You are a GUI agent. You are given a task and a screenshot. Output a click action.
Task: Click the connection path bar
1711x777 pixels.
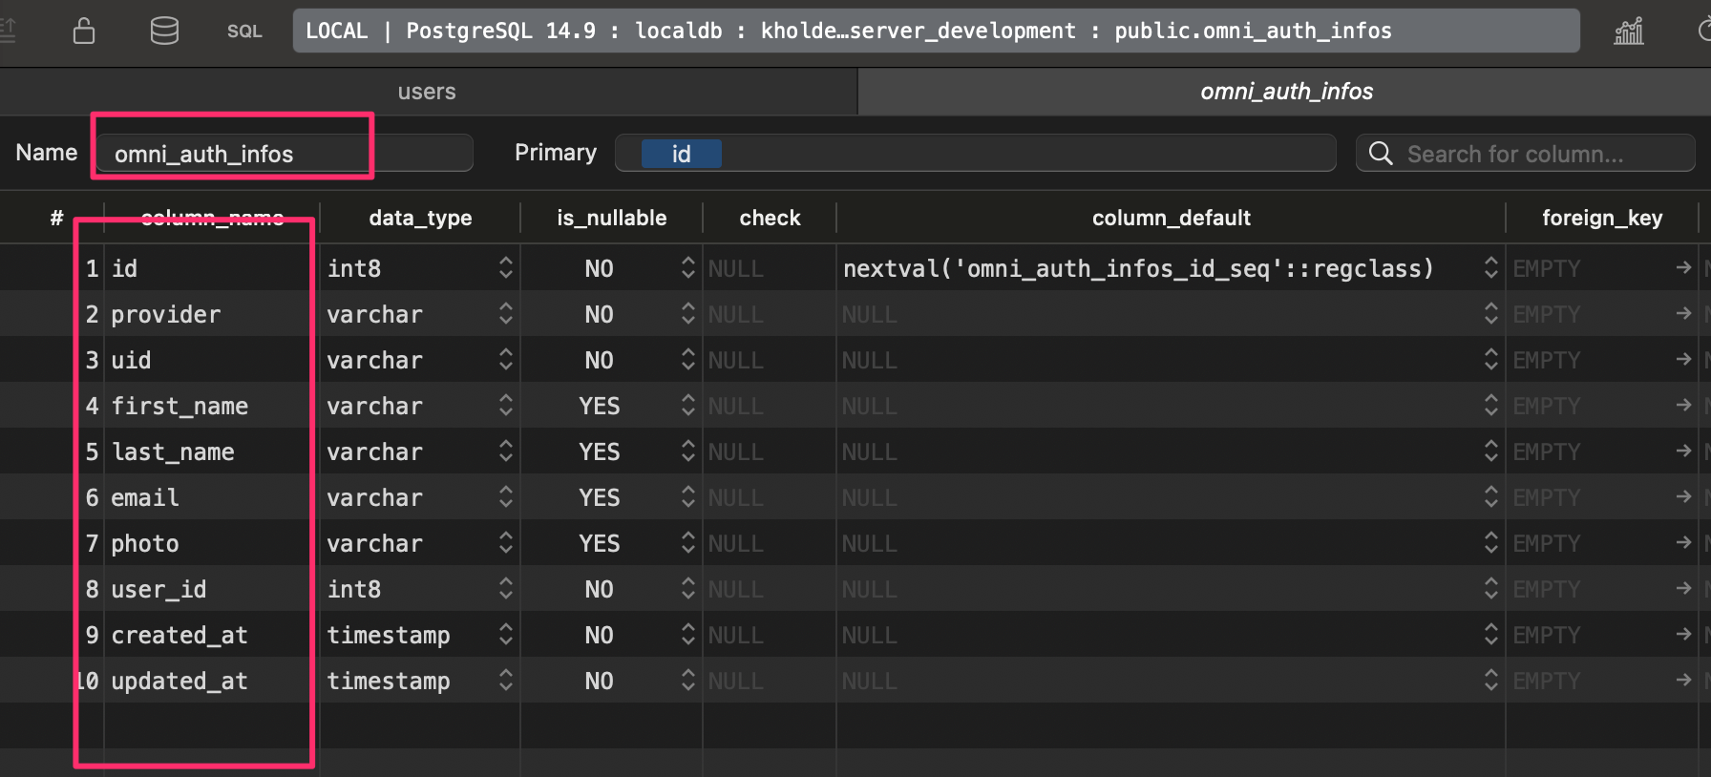tap(936, 31)
